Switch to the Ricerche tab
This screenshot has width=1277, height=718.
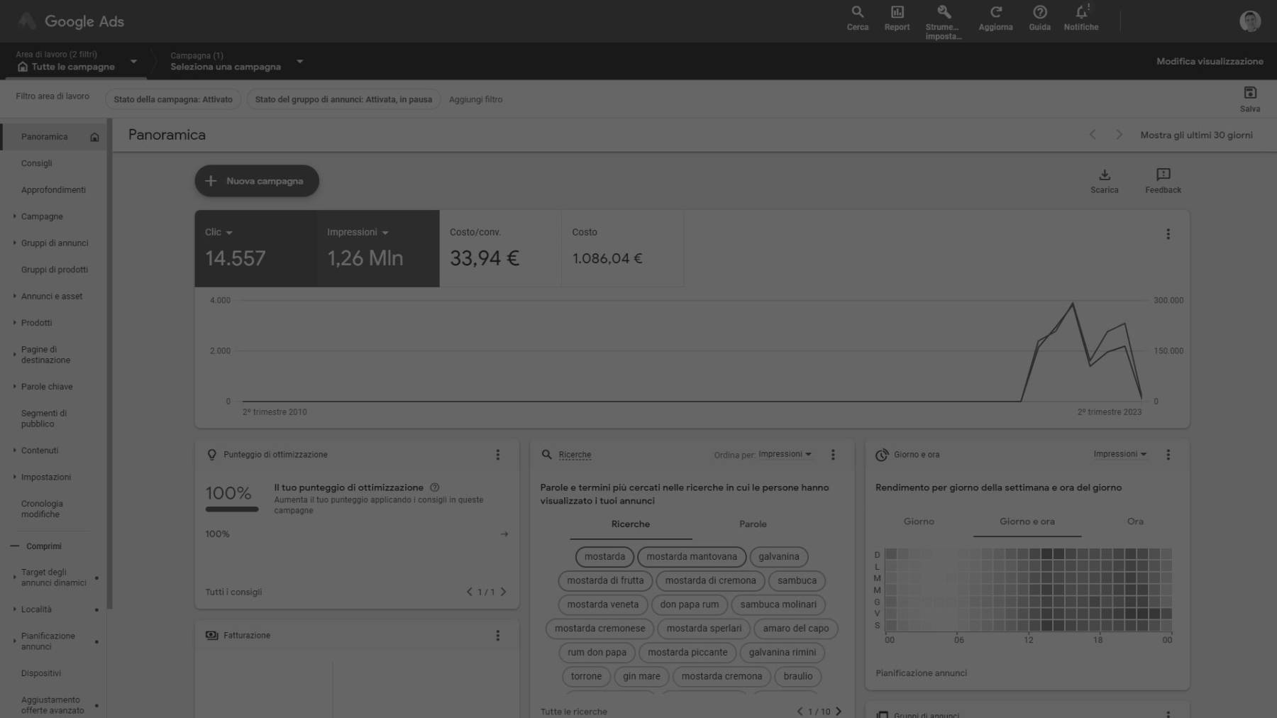tap(631, 524)
